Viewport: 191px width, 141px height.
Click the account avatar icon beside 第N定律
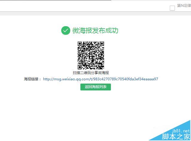click(172, 8)
